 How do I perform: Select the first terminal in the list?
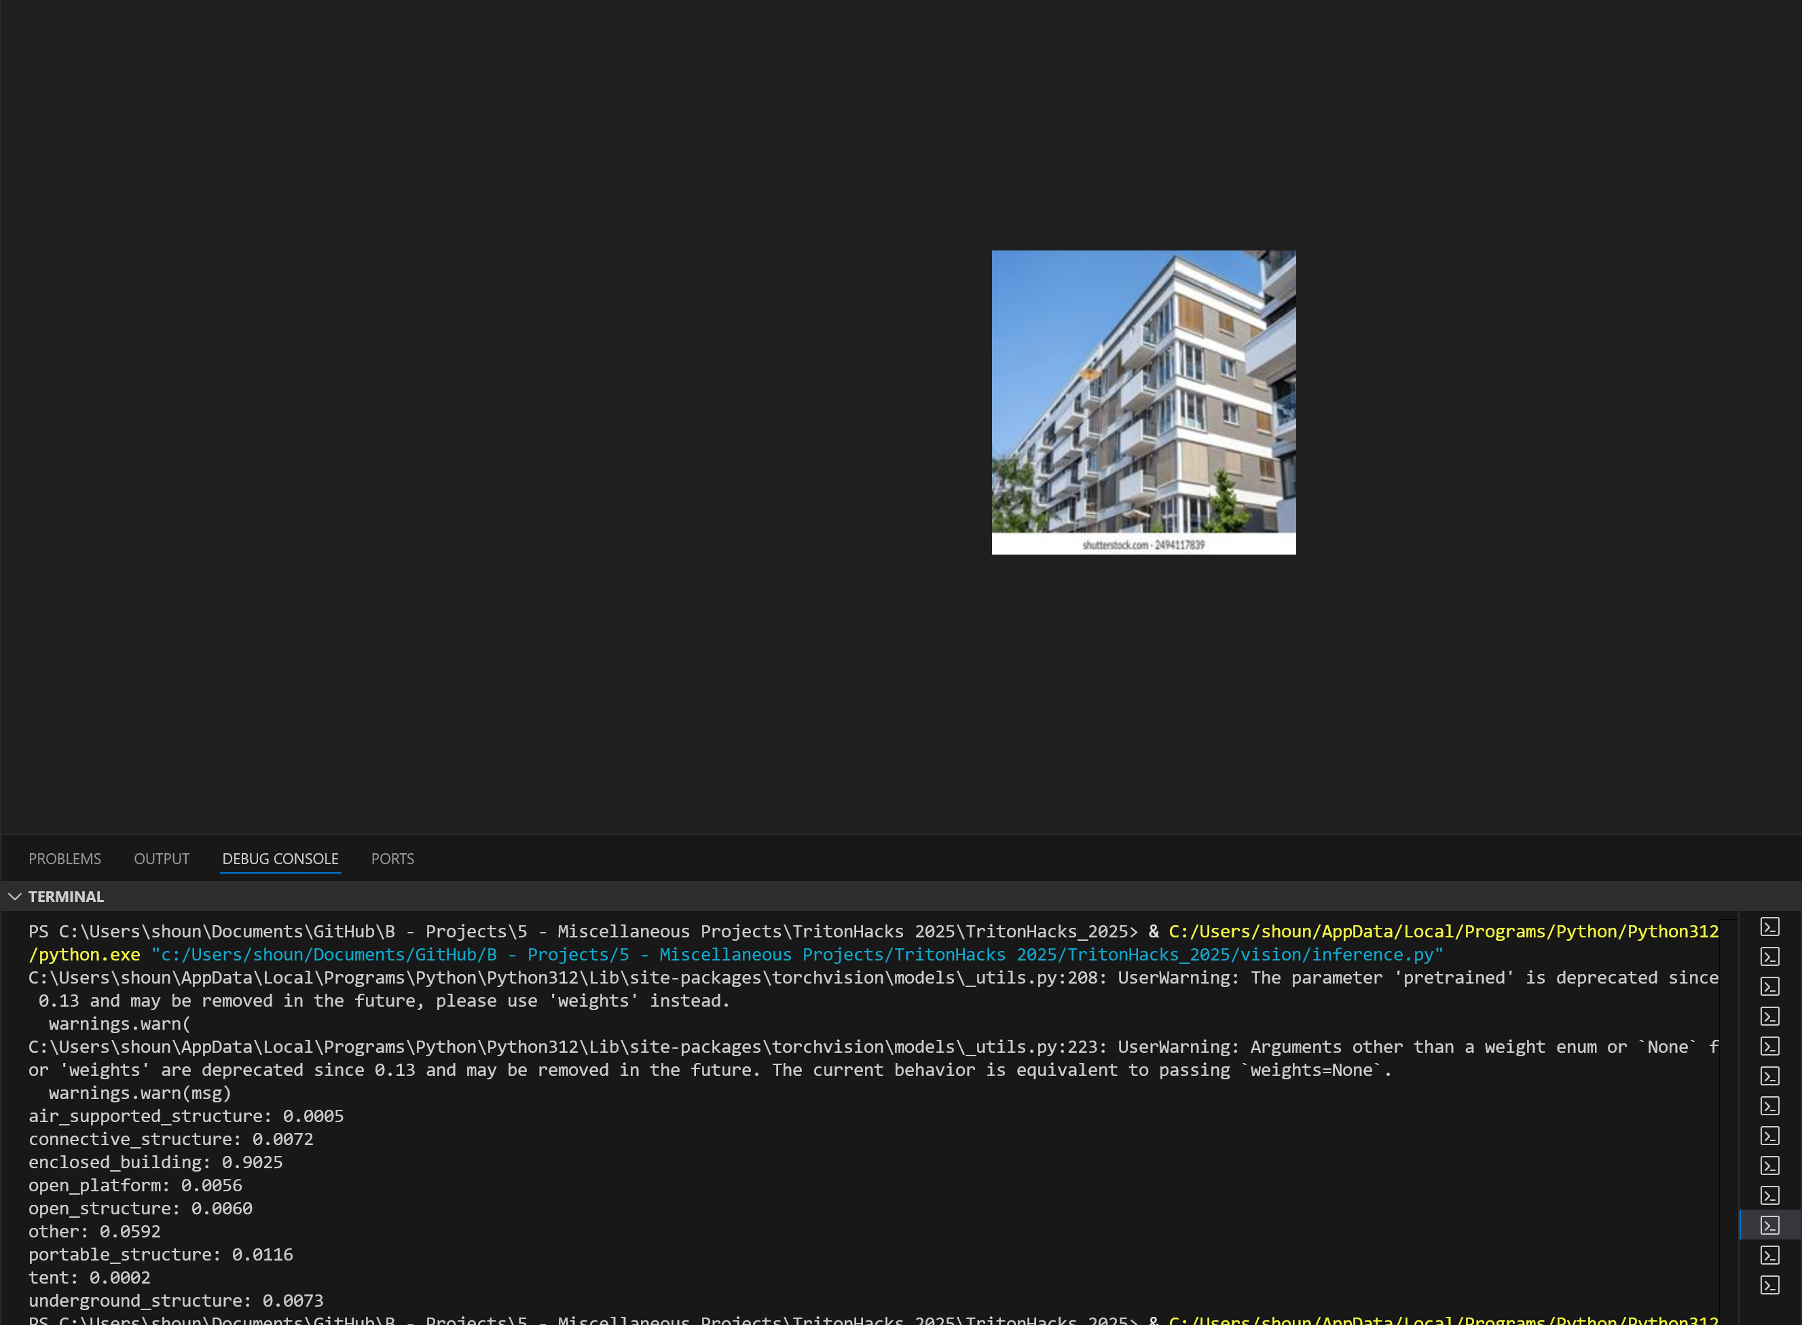pos(1770,927)
